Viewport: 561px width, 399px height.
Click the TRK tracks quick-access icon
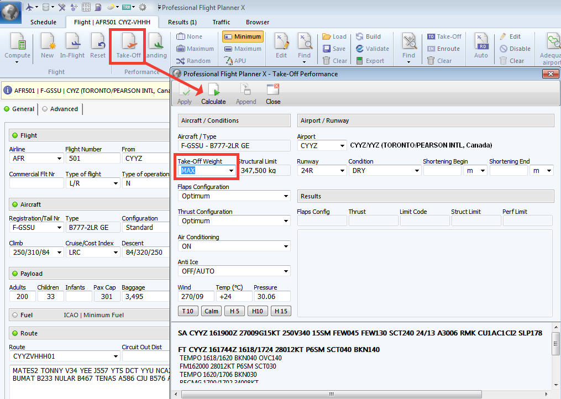[x=127, y=7]
